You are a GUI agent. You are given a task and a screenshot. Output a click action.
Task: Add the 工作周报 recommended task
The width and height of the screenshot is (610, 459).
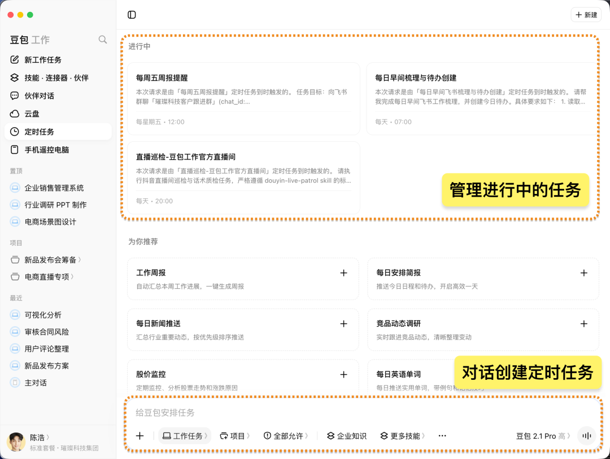click(x=343, y=273)
